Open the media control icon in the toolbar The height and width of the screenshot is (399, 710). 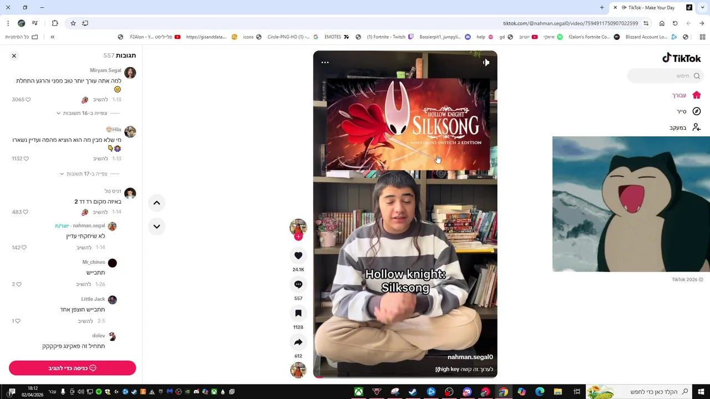click(x=35, y=23)
